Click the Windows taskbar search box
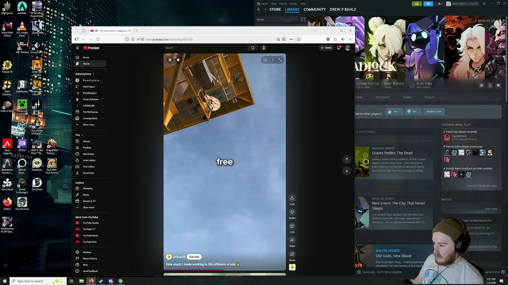The height and width of the screenshot is (285, 508). click(38, 281)
